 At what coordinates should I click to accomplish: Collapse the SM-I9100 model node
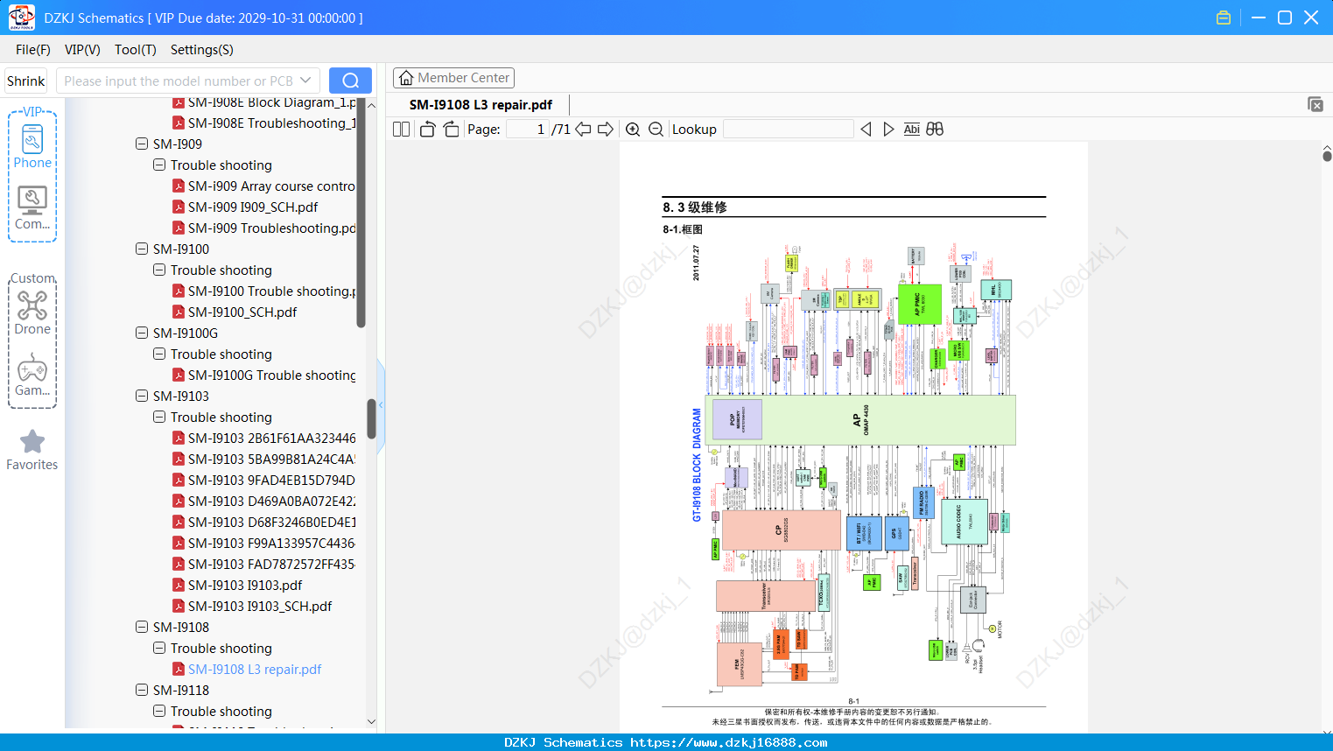point(142,249)
